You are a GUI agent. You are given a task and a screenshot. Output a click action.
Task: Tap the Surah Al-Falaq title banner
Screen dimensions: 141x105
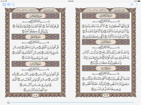[x=35, y=37]
